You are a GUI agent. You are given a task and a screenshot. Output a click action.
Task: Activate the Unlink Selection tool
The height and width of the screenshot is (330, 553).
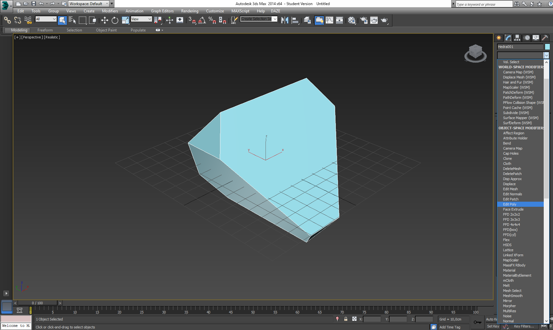tap(18, 20)
